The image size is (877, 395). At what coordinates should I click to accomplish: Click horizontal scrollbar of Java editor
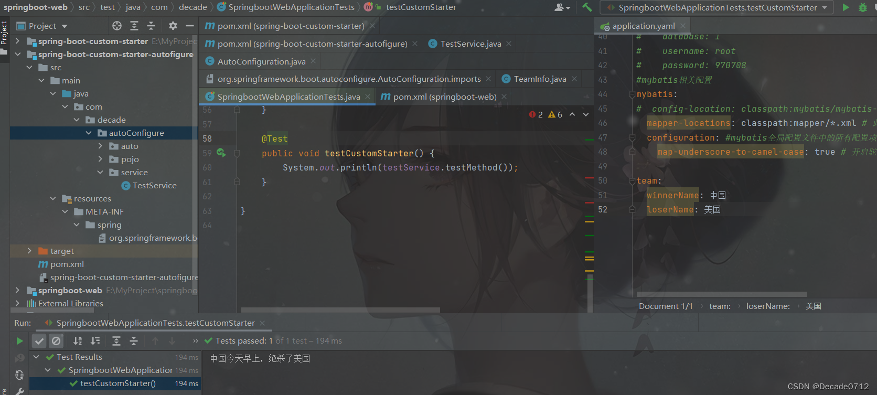click(340, 310)
